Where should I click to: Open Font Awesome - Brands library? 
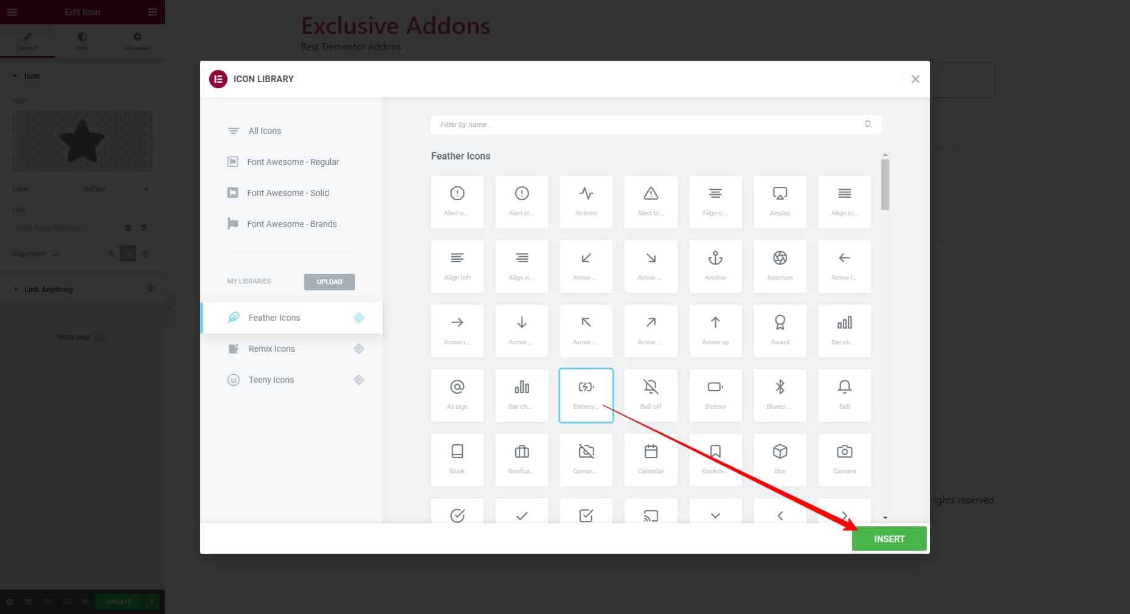tap(291, 224)
